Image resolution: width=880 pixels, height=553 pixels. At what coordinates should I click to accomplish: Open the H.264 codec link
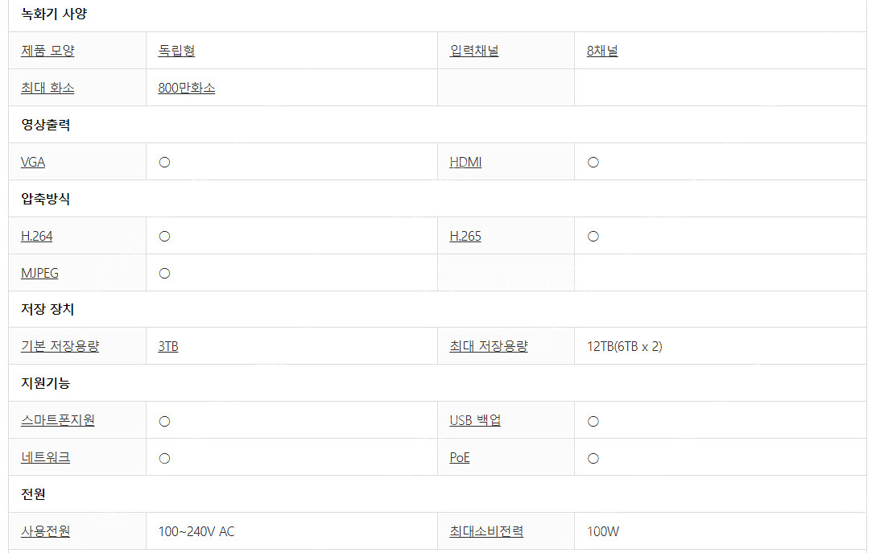click(x=36, y=236)
